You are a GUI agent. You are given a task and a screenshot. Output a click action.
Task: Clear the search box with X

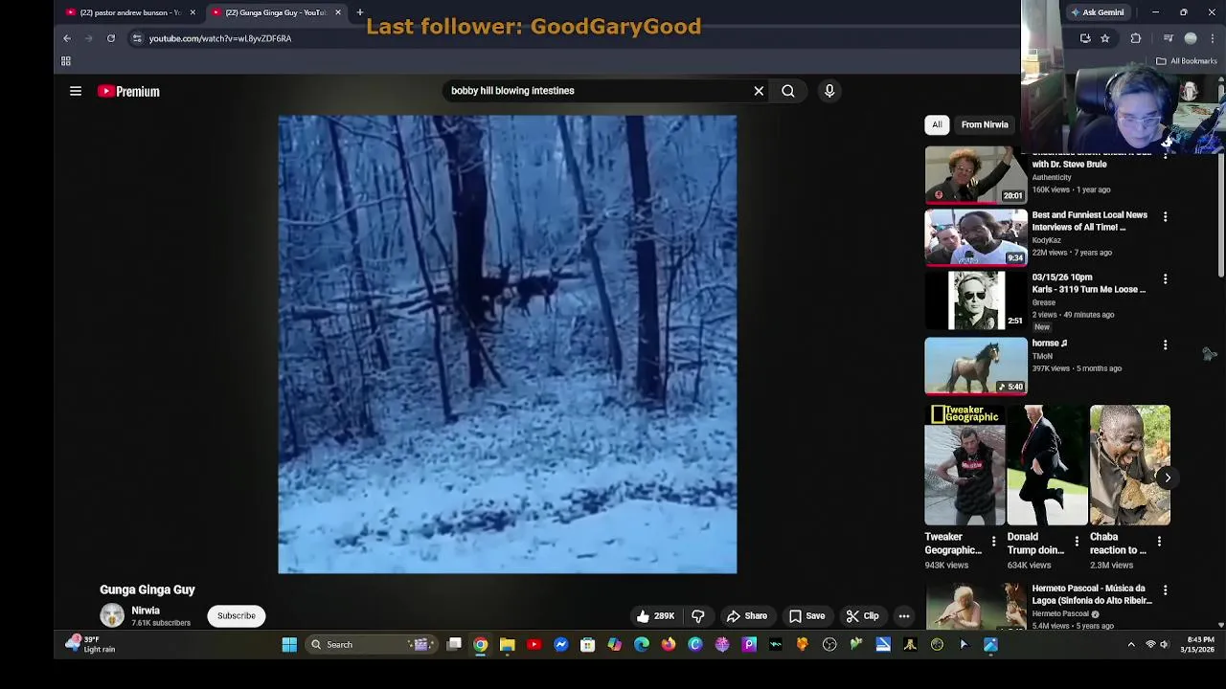[759, 91]
